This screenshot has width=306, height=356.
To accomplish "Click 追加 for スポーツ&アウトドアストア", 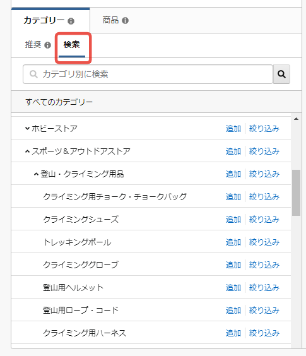I will tap(233, 151).
